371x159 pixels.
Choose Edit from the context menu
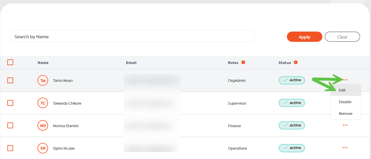tap(342, 90)
